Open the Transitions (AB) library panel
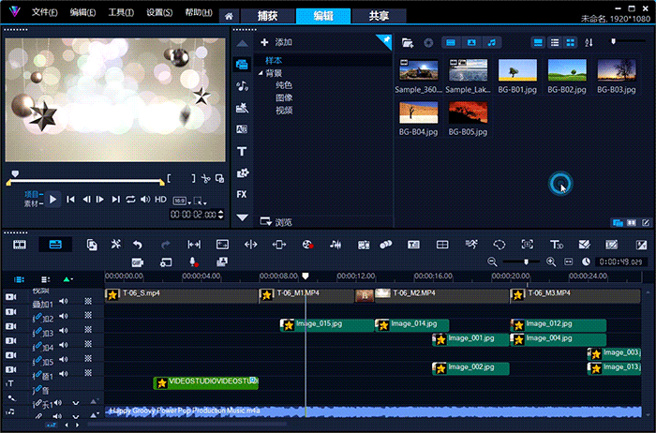Screen dimensions: 656x433 tap(243, 129)
